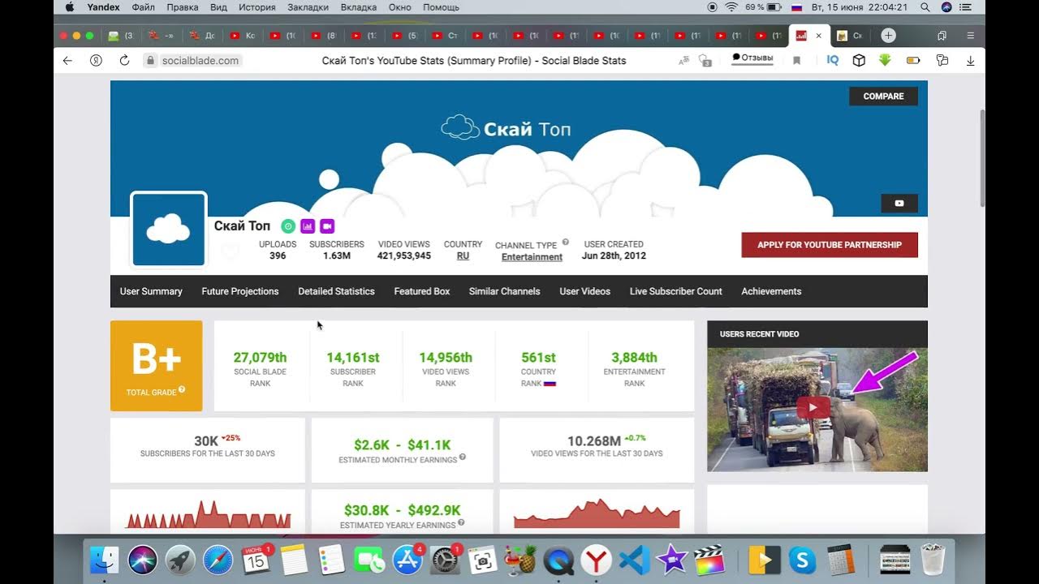Open Safari from the Dock
Screen dimensions: 1039x584
pos(218,560)
